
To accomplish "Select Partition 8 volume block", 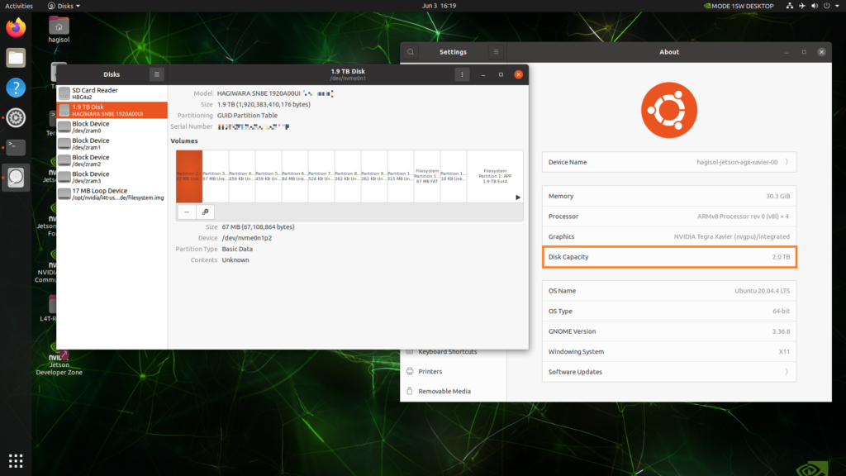I will pyautogui.click(x=348, y=177).
